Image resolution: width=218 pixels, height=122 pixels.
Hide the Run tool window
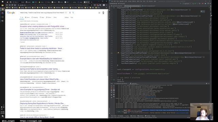[x=209, y=83]
